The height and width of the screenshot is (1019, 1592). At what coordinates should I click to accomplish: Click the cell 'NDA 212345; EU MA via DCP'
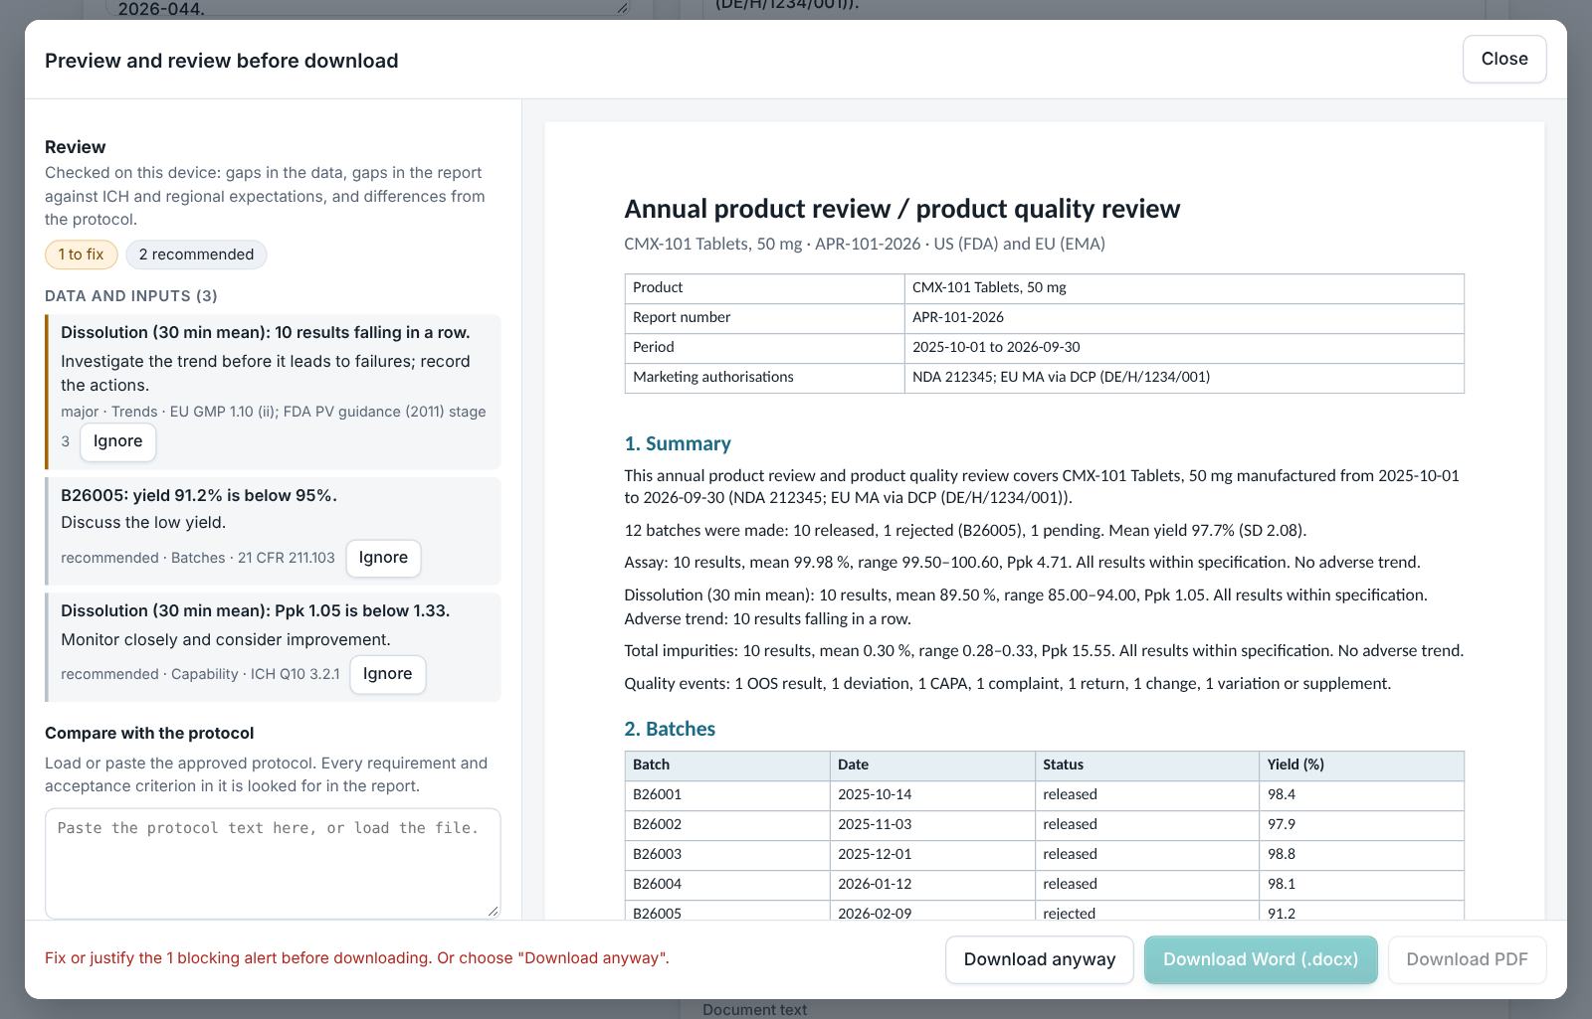[1184, 378]
